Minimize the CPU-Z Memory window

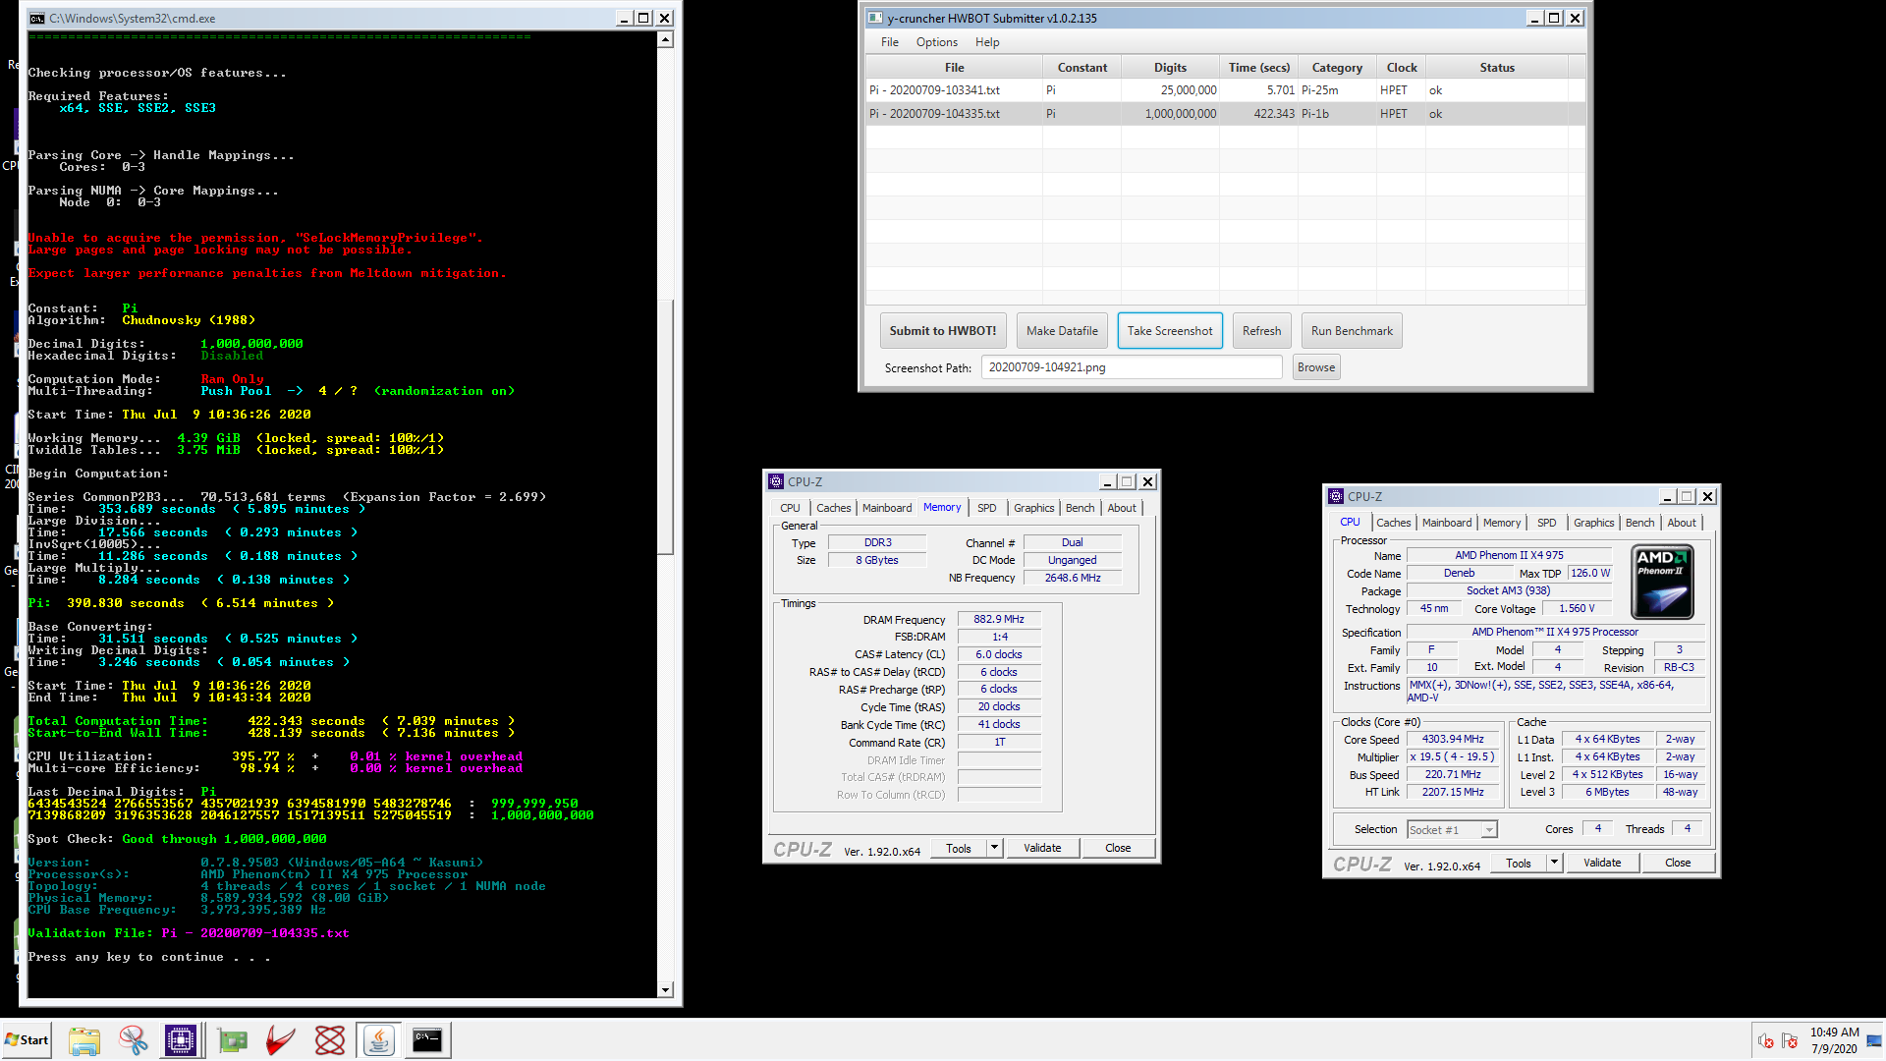[1107, 481]
